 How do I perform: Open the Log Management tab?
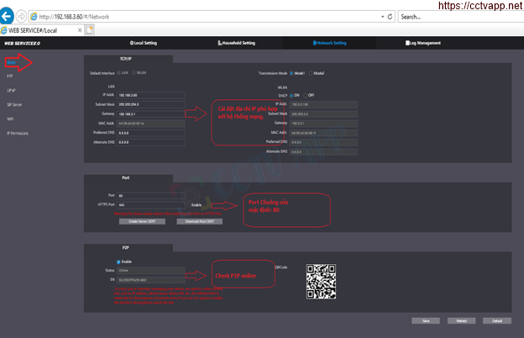(422, 42)
